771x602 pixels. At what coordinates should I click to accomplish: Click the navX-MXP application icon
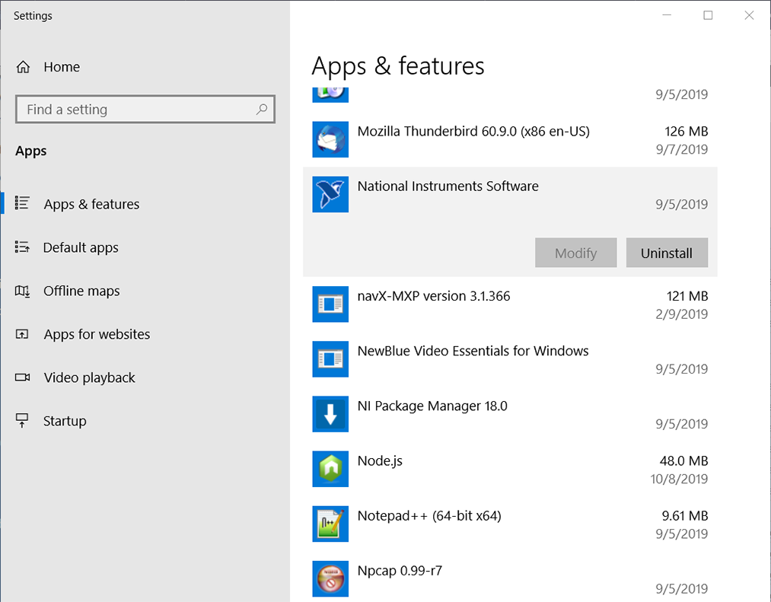click(x=330, y=304)
